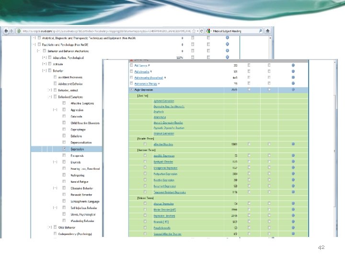
Task: Open the search engine selector icon
Action: [x=208, y=31]
